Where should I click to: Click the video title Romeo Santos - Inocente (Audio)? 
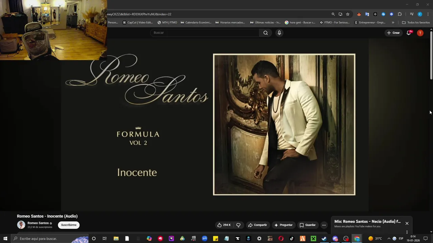pos(47,216)
